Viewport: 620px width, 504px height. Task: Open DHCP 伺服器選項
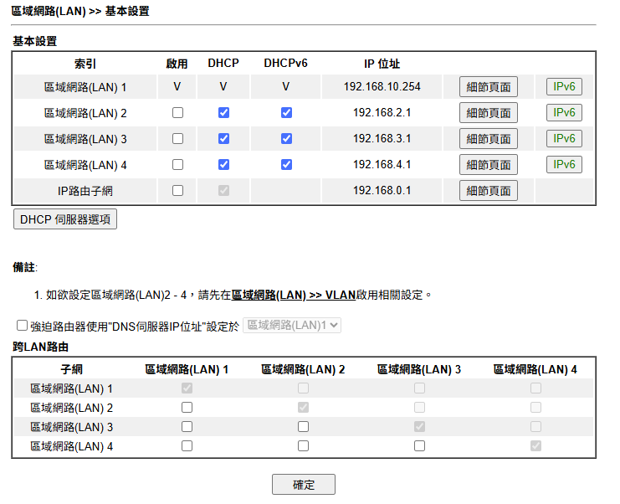click(x=65, y=219)
